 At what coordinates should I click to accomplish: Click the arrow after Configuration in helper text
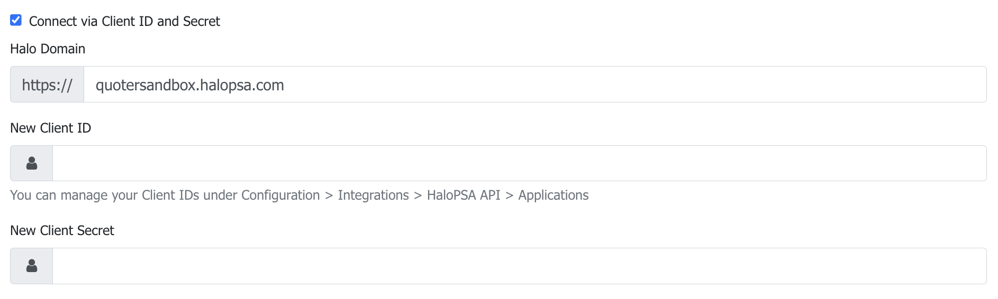tap(329, 195)
